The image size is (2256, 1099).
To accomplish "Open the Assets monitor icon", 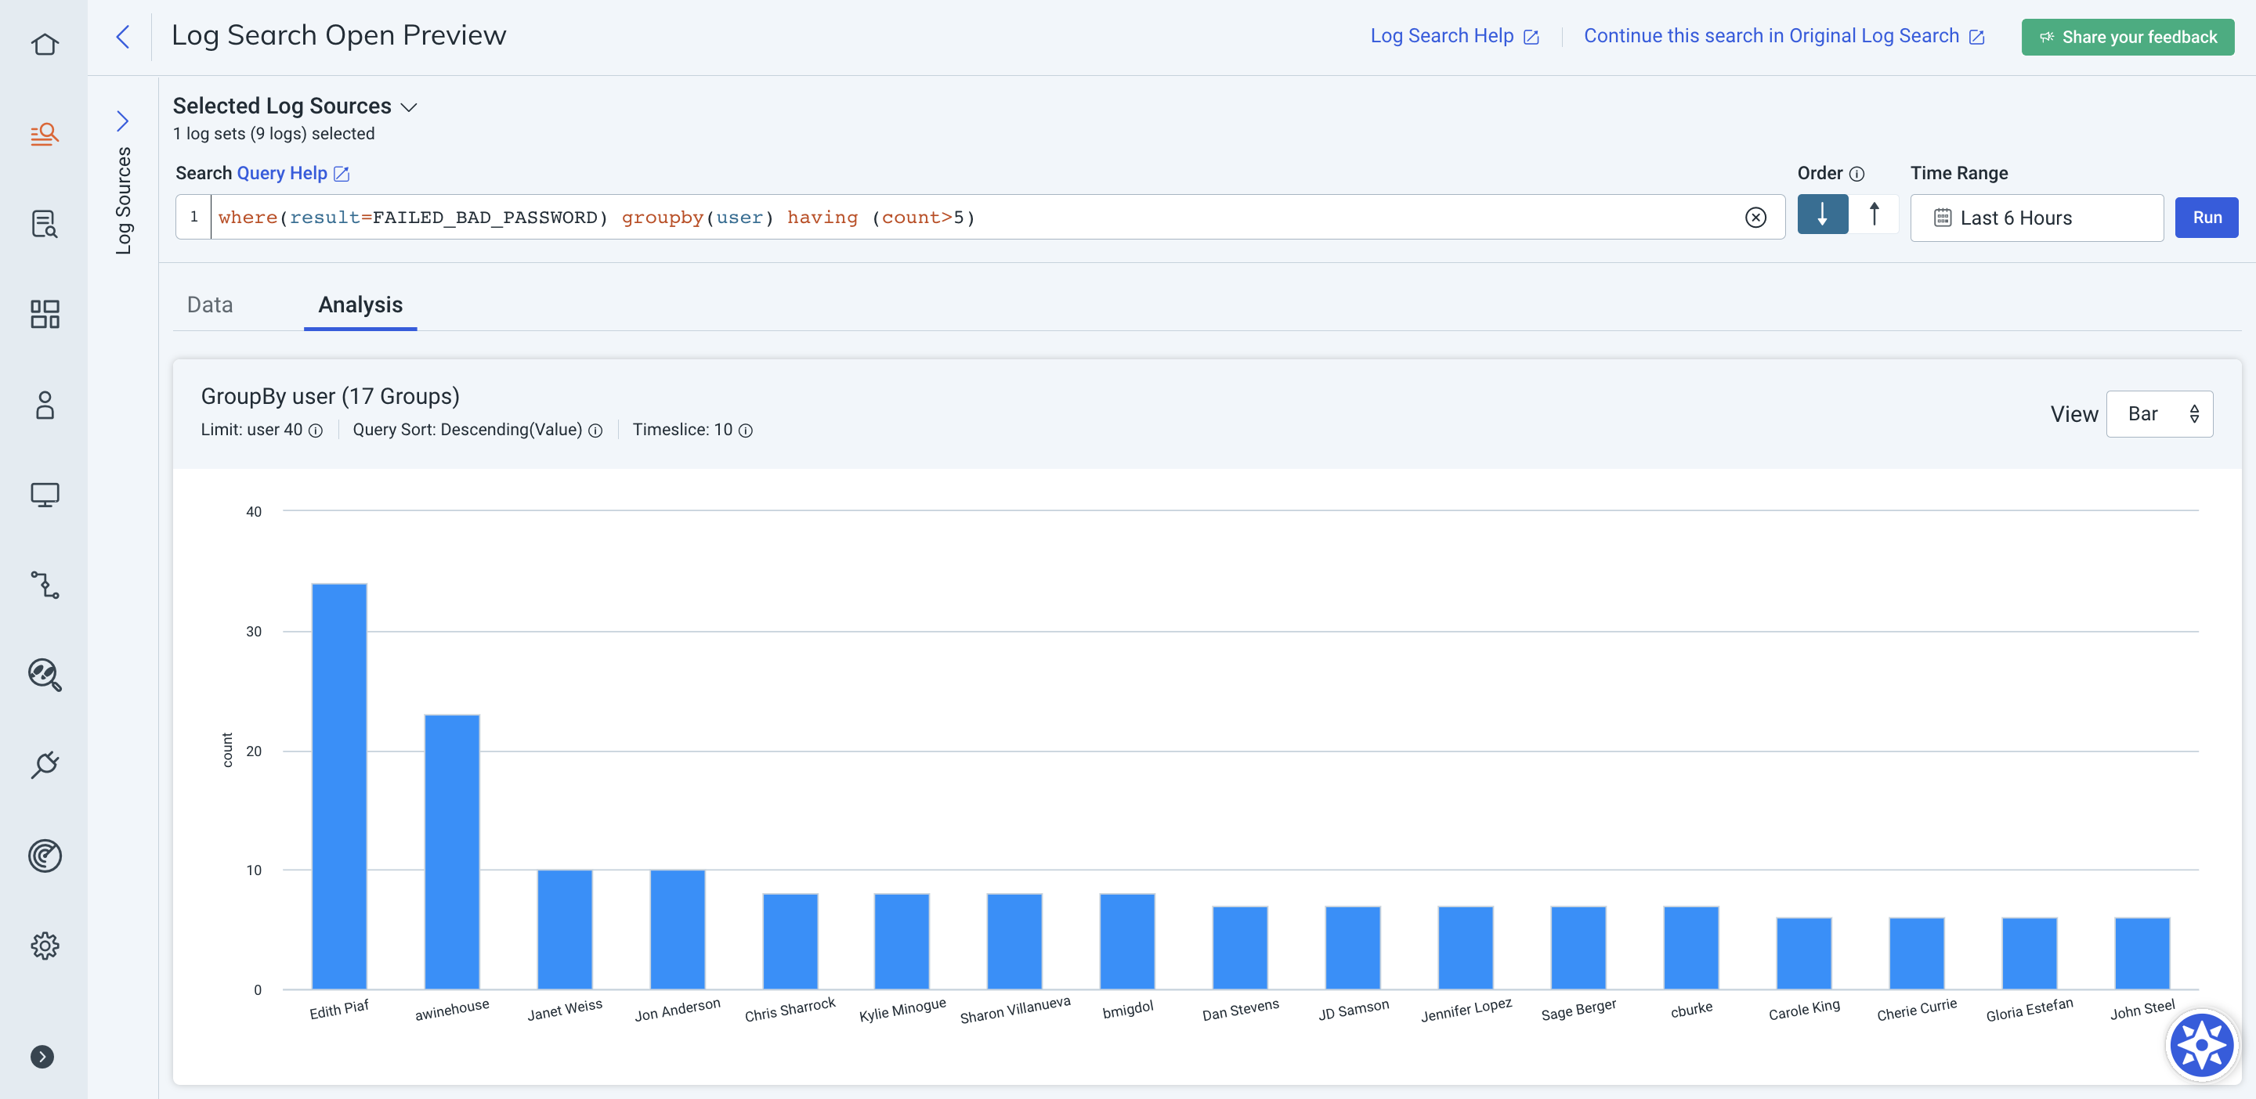I will pyautogui.click(x=45, y=495).
